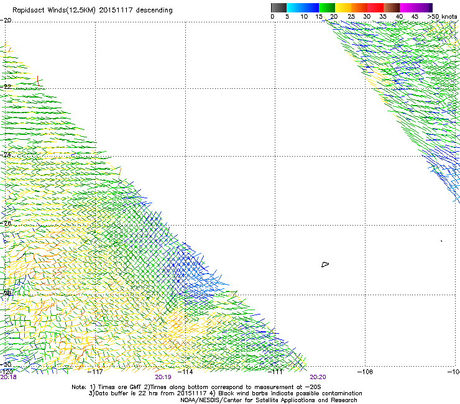Click the orange 25-30 knots legend segment

359,7
